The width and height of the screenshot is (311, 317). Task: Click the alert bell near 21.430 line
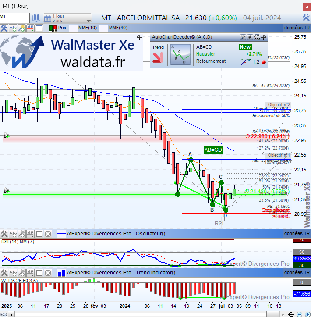click(x=6, y=190)
